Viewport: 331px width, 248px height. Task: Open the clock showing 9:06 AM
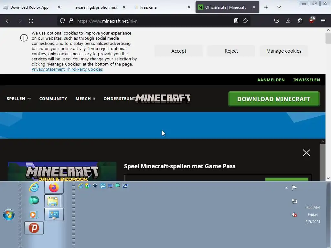(x=313, y=214)
